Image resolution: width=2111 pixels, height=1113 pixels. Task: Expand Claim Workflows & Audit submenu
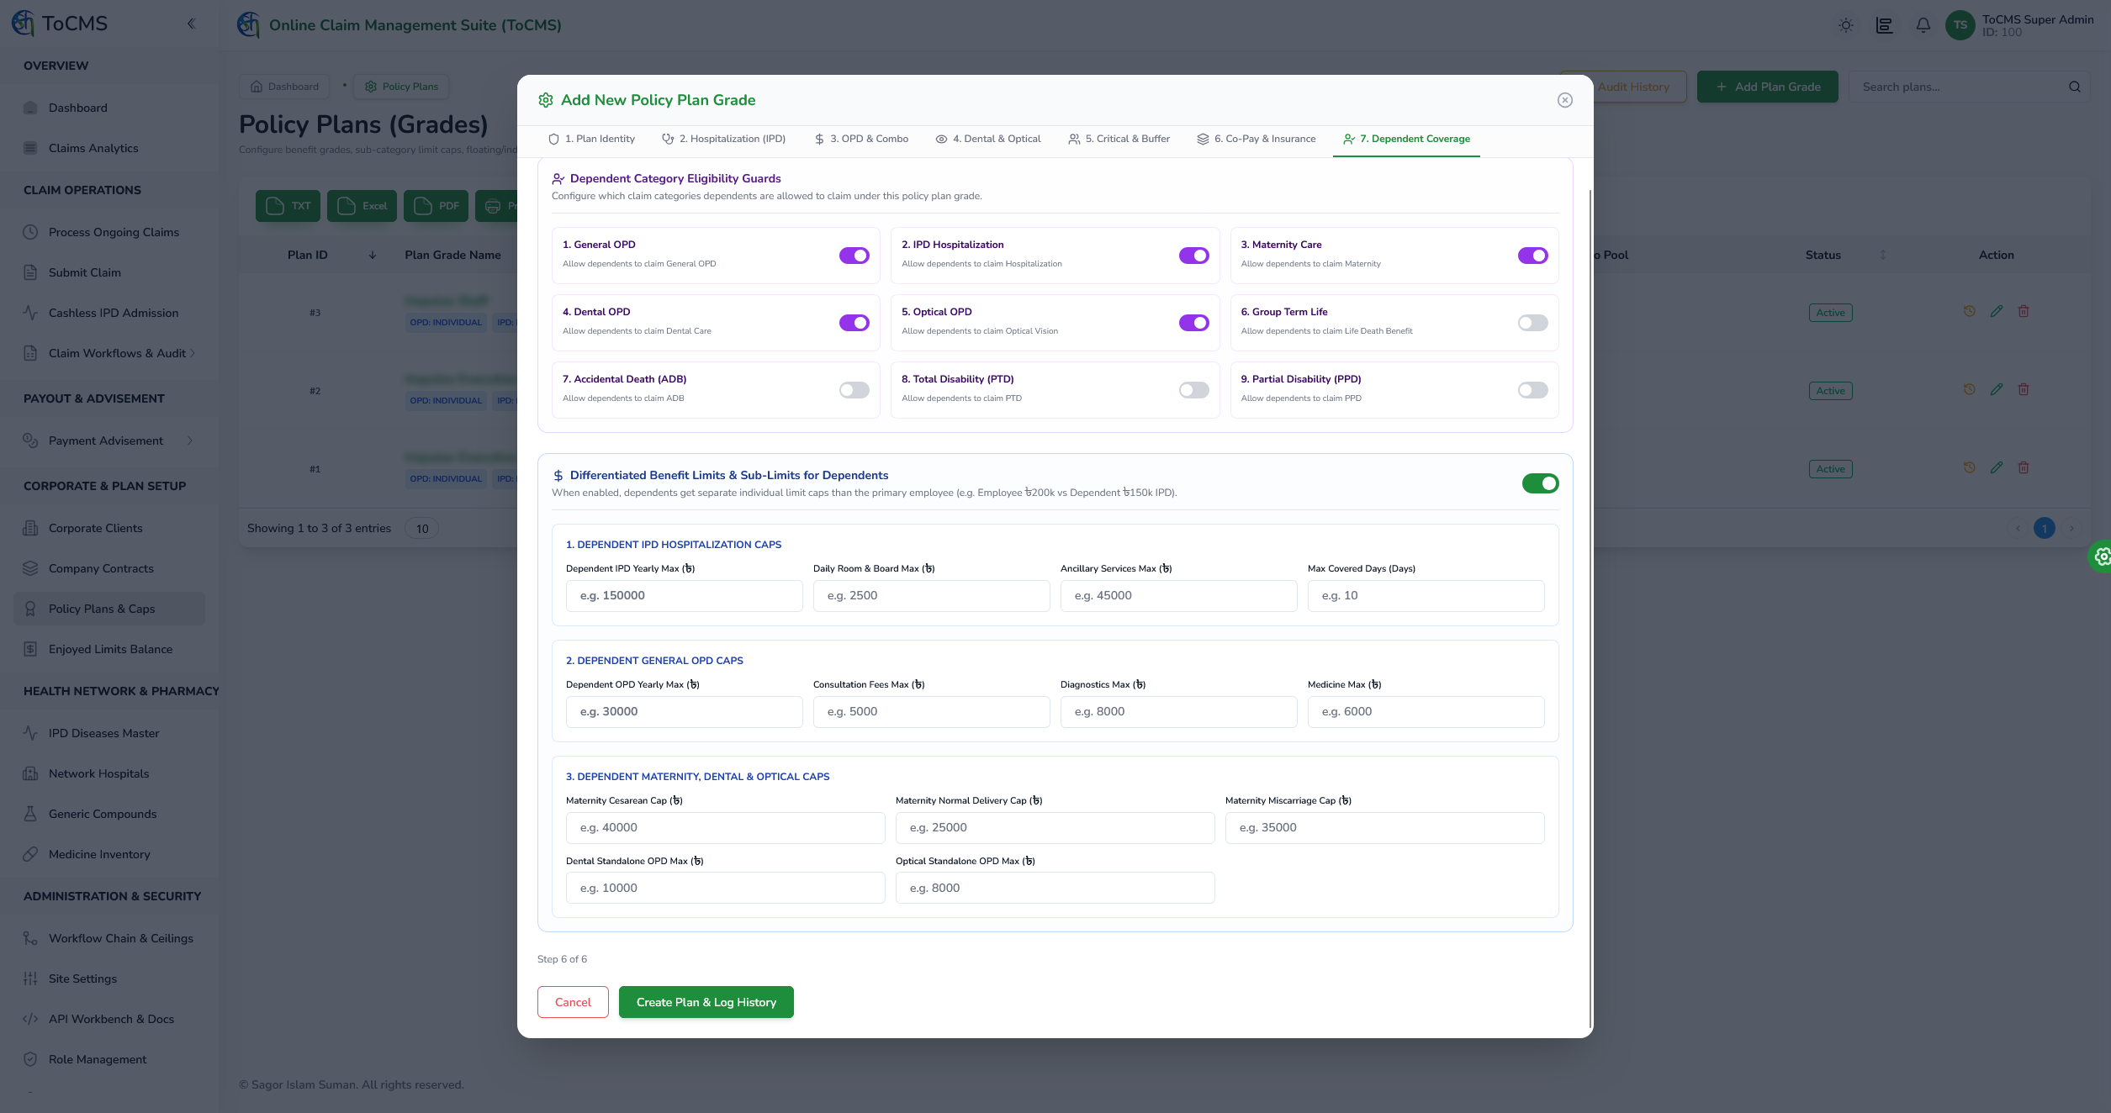click(x=109, y=353)
